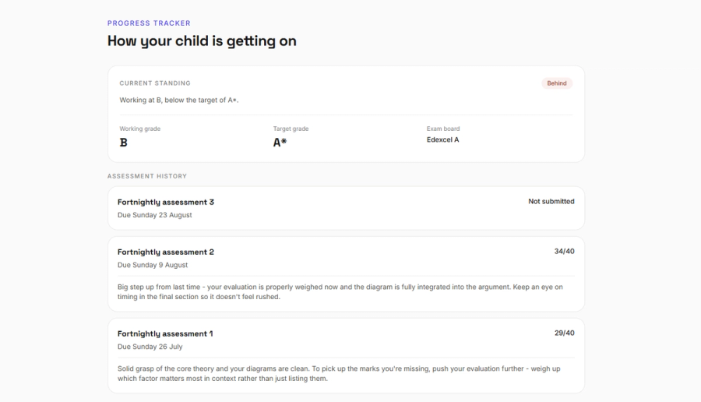Open the Fortnightly assessment 1 title
Image resolution: width=701 pixels, height=402 pixels.
165,334
